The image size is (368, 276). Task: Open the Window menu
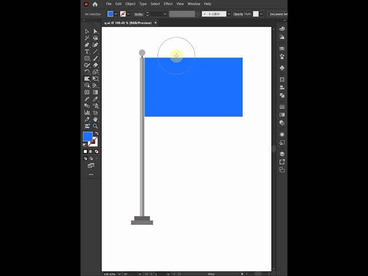[194, 4]
